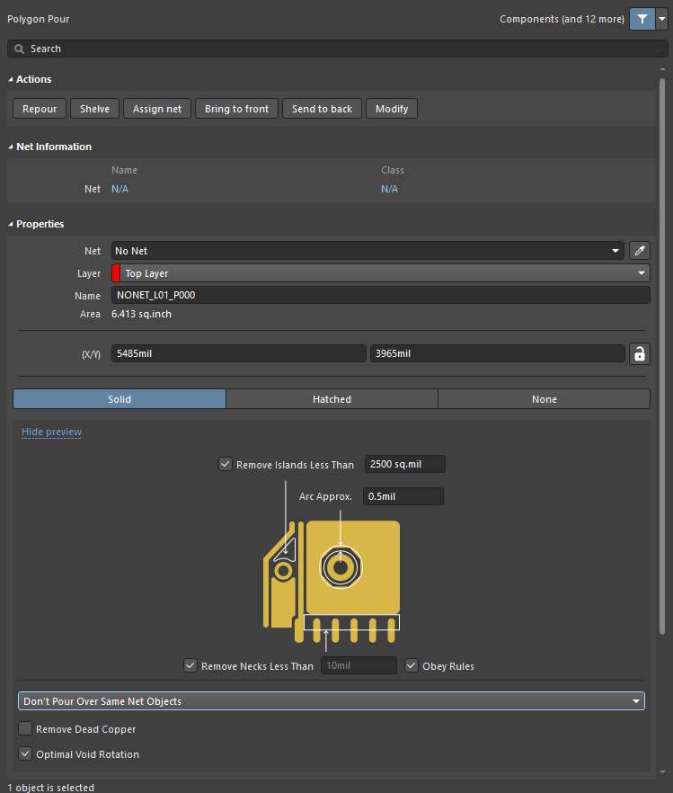Select the None fill mode tab
The image size is (673, 793).
tap(545, 399)
